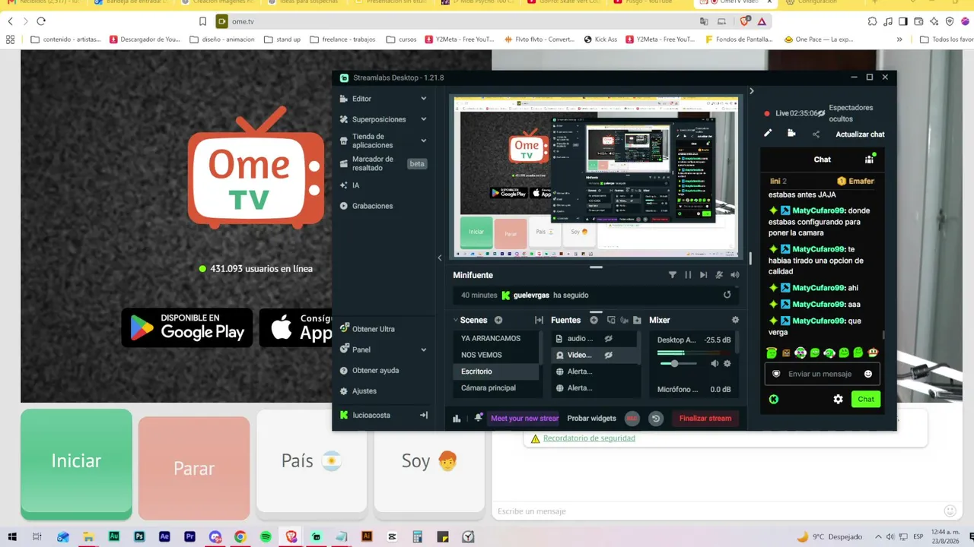Add a source folder in Fuentes
This screenshot has height=547, width=974.
[637, 321]
